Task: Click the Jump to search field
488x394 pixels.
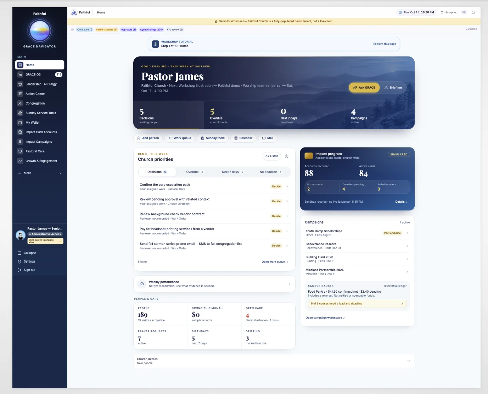Action: (453, 12)
